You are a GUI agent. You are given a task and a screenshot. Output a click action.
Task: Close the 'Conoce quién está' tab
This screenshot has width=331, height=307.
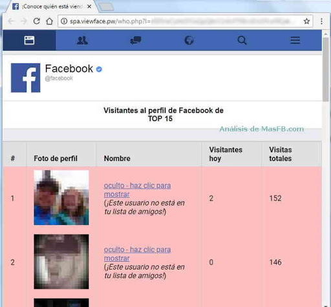point(89,6)
